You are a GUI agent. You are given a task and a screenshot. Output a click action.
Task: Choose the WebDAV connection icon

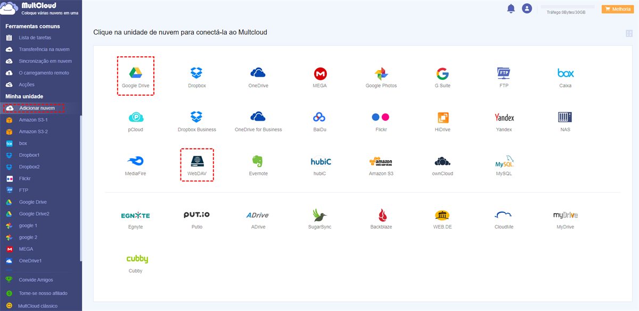click(196, 162)
